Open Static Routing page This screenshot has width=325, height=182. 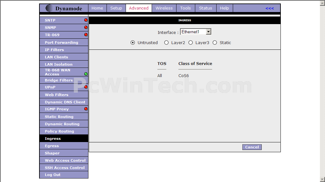[x=64, y=116]
